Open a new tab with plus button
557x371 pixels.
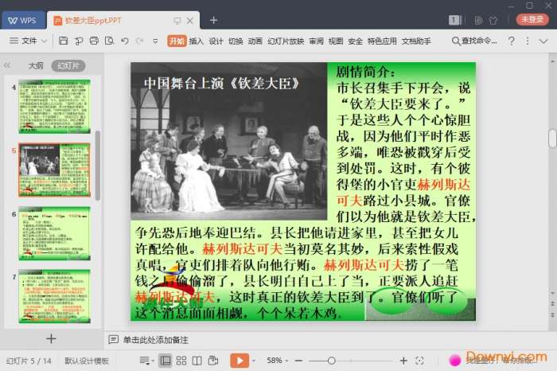tap(213, 20)
